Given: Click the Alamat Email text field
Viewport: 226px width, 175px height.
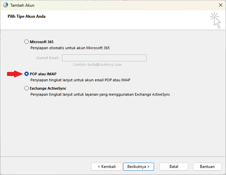Looking at the screenshot, I should [104, 58].
